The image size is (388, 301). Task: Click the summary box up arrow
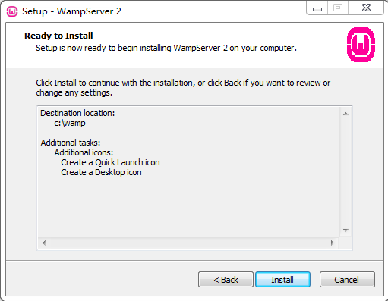click(345, 114)
